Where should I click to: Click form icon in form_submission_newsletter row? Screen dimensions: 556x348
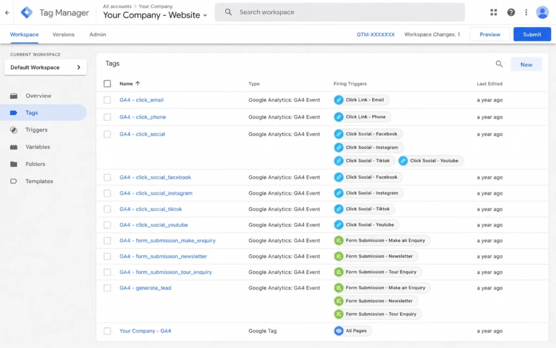[339, 256]
